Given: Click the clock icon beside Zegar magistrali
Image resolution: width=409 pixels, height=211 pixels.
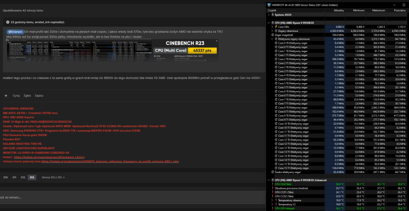Looking at the screenshot, I should [273, 35].
